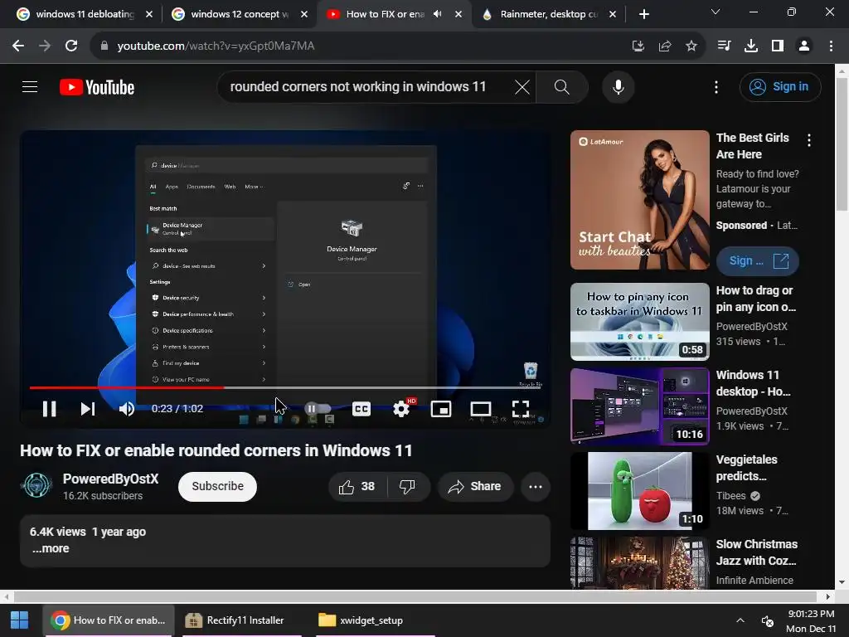Clear the YouTube search text with X
This screenshot has height=637, width=849.
(522, 86)
